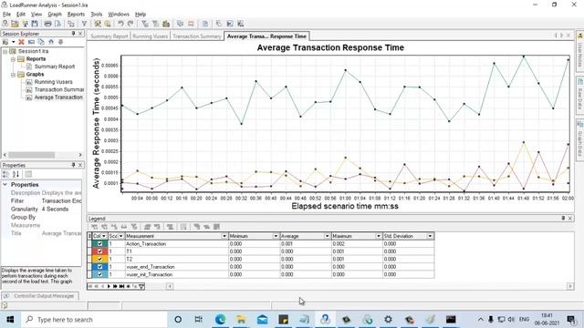584x328 pixels.
Task: Click the pin icon of Properties panel
Action: pos(73,165)
